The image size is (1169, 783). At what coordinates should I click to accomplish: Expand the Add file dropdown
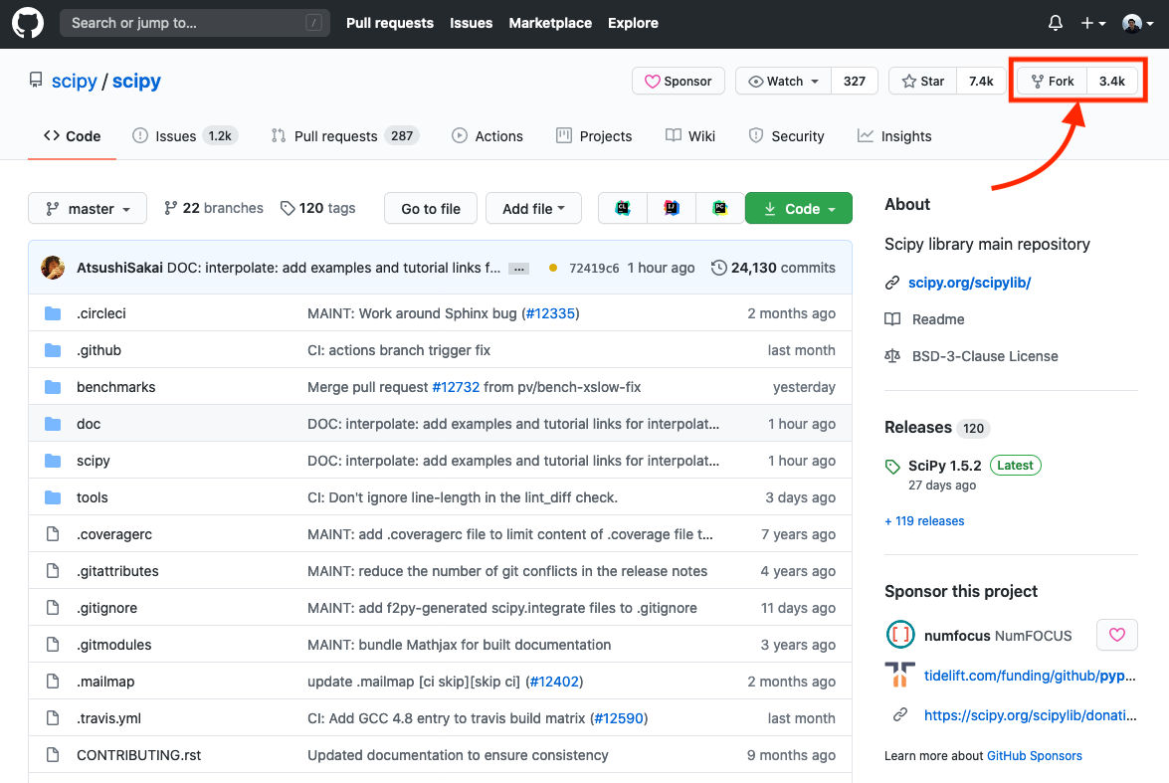click(x=534, y=209)
